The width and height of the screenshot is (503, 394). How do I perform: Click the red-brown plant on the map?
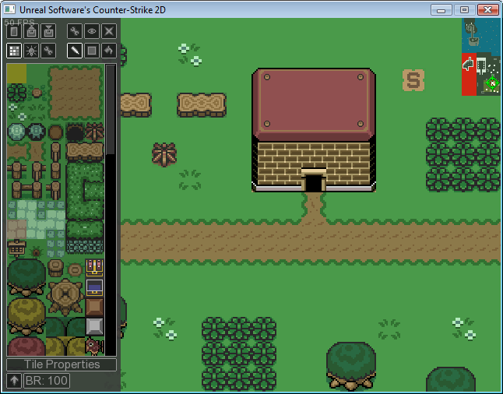point(164,155)
